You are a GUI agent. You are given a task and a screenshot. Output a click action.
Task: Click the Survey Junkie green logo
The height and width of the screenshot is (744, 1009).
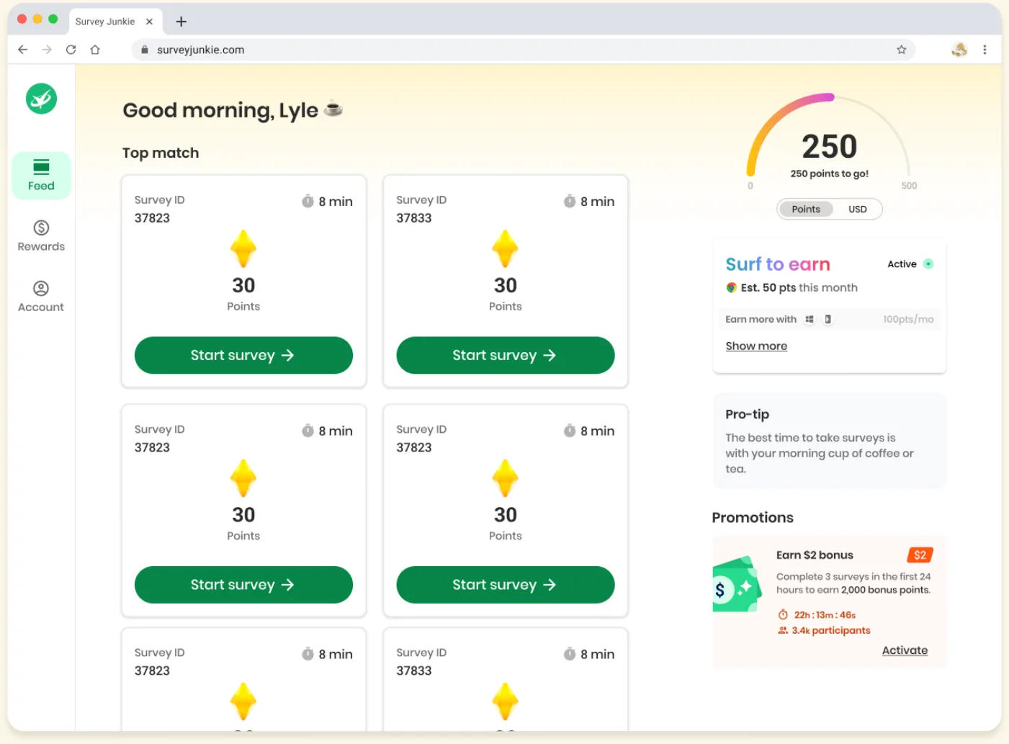pos(41,99)
